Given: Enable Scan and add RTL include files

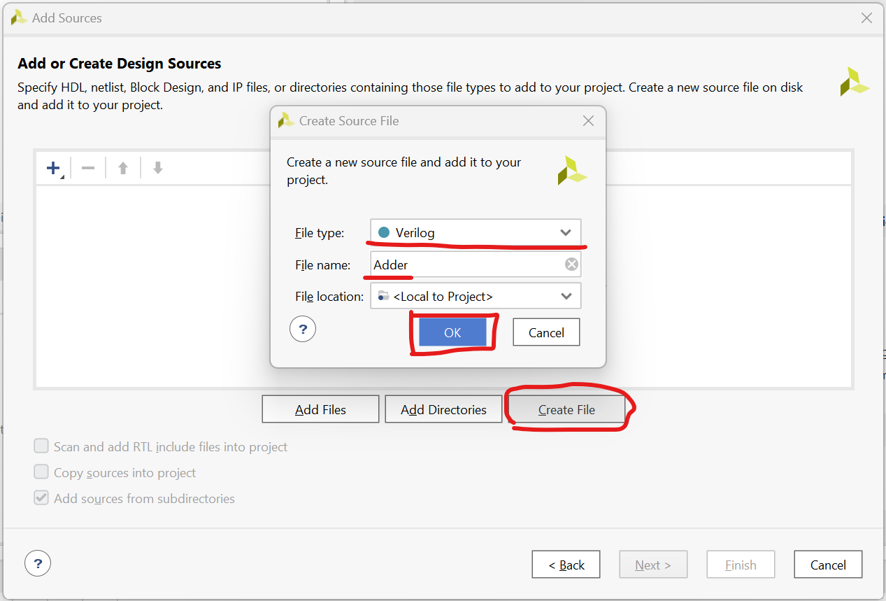Looking at the screenshot, I should pyautogui.click(x=41, y=445).
